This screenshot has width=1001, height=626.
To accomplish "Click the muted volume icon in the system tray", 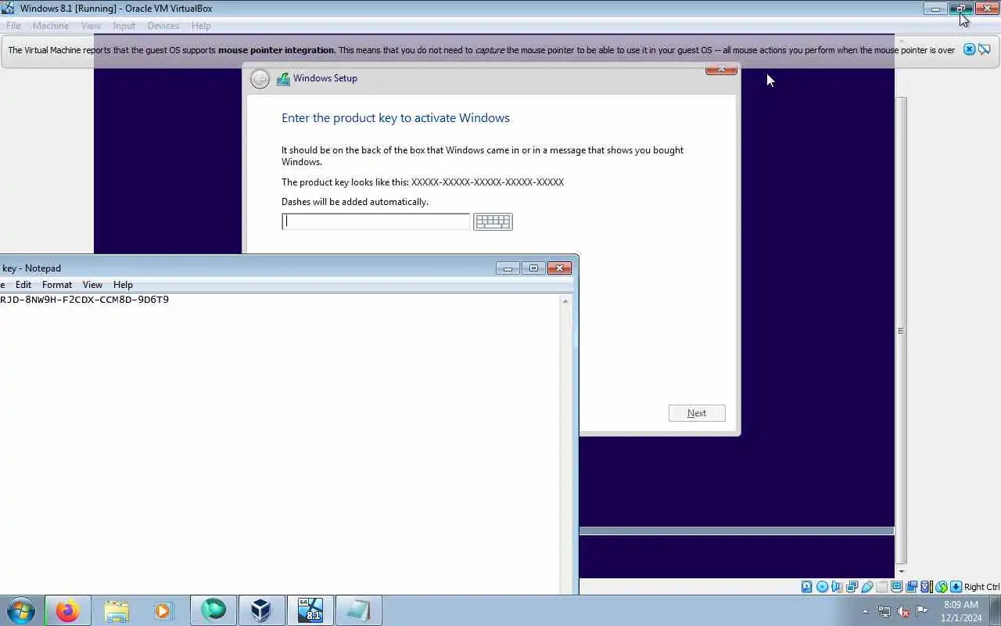I will coord(903,611).
